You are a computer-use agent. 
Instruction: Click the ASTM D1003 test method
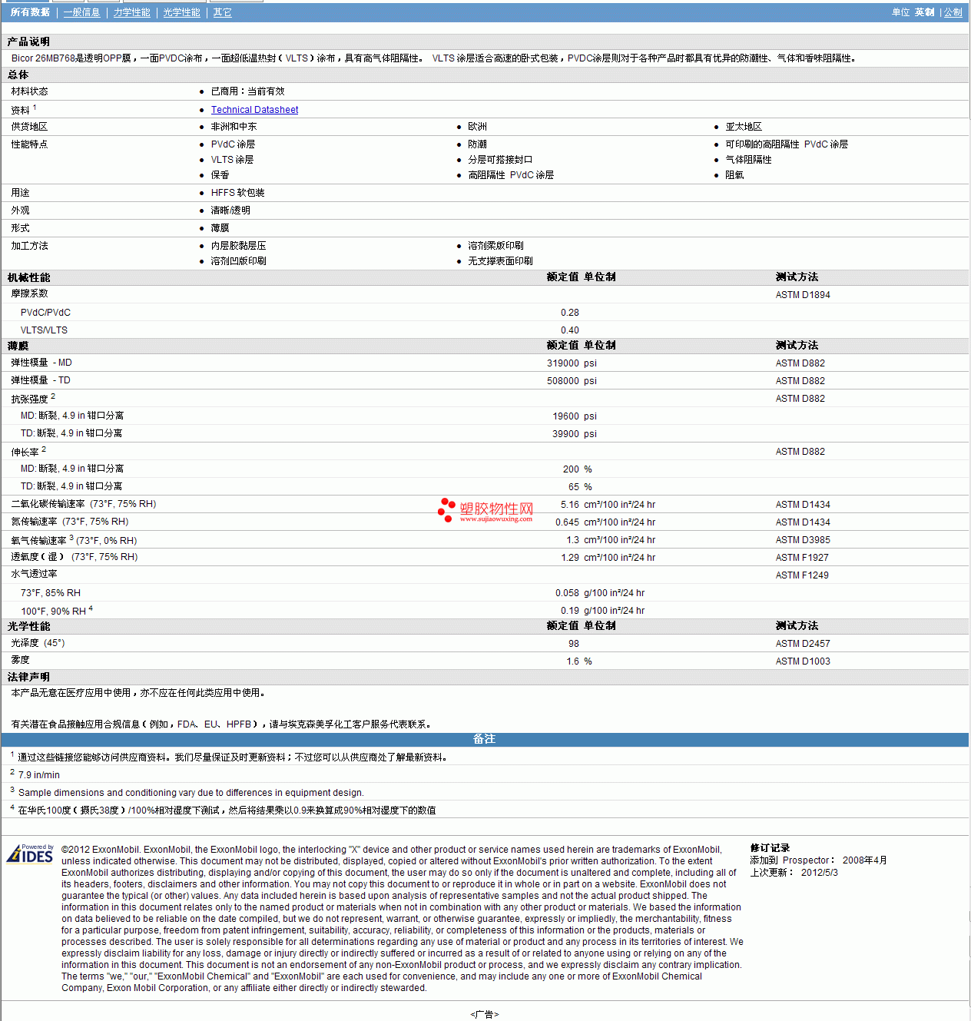tap(803, 661)
